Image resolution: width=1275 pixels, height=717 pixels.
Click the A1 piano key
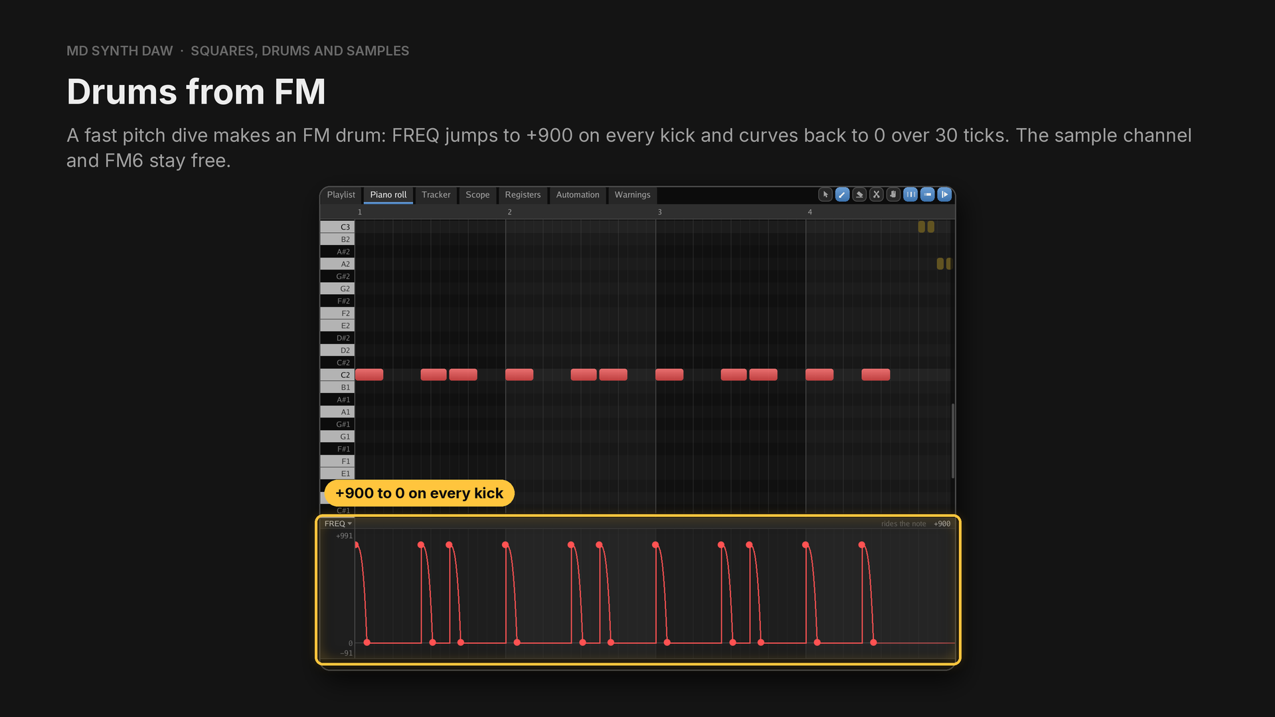click(337, 412)
